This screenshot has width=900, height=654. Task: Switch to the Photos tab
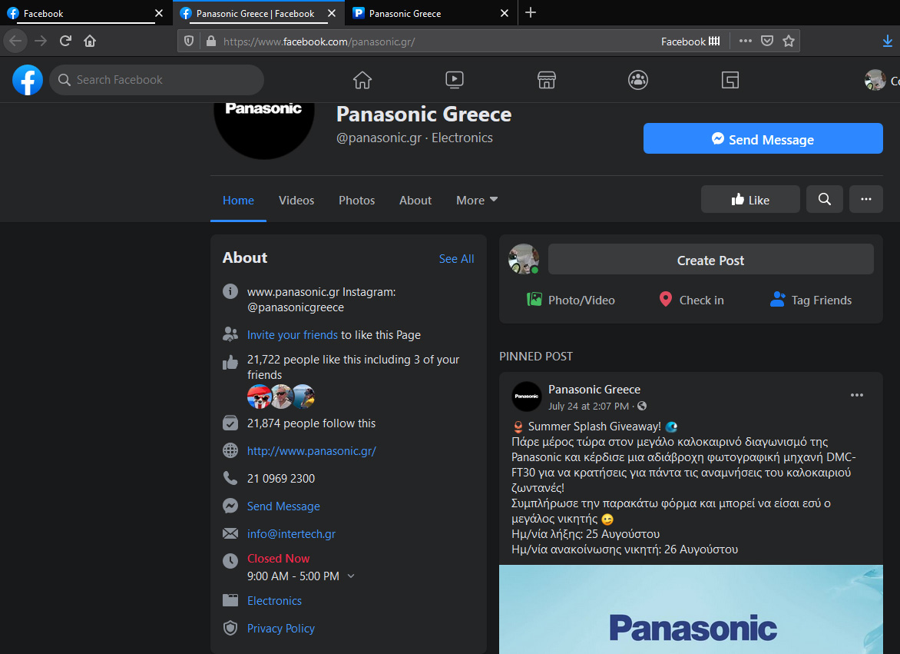(x=356, y=201)
